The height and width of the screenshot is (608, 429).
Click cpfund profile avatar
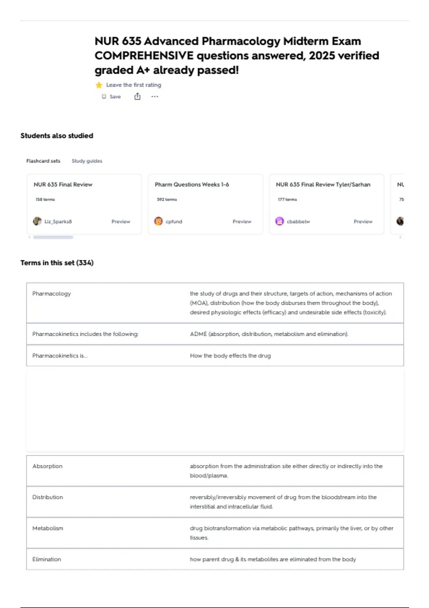158,221
